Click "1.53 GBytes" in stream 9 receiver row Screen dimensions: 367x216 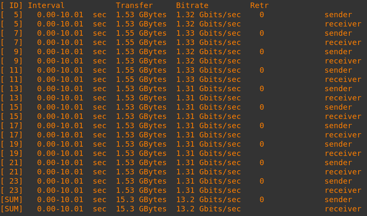point(141,61)
